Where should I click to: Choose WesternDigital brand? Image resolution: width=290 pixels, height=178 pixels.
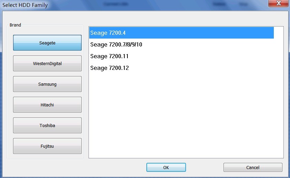coord(47,63)
